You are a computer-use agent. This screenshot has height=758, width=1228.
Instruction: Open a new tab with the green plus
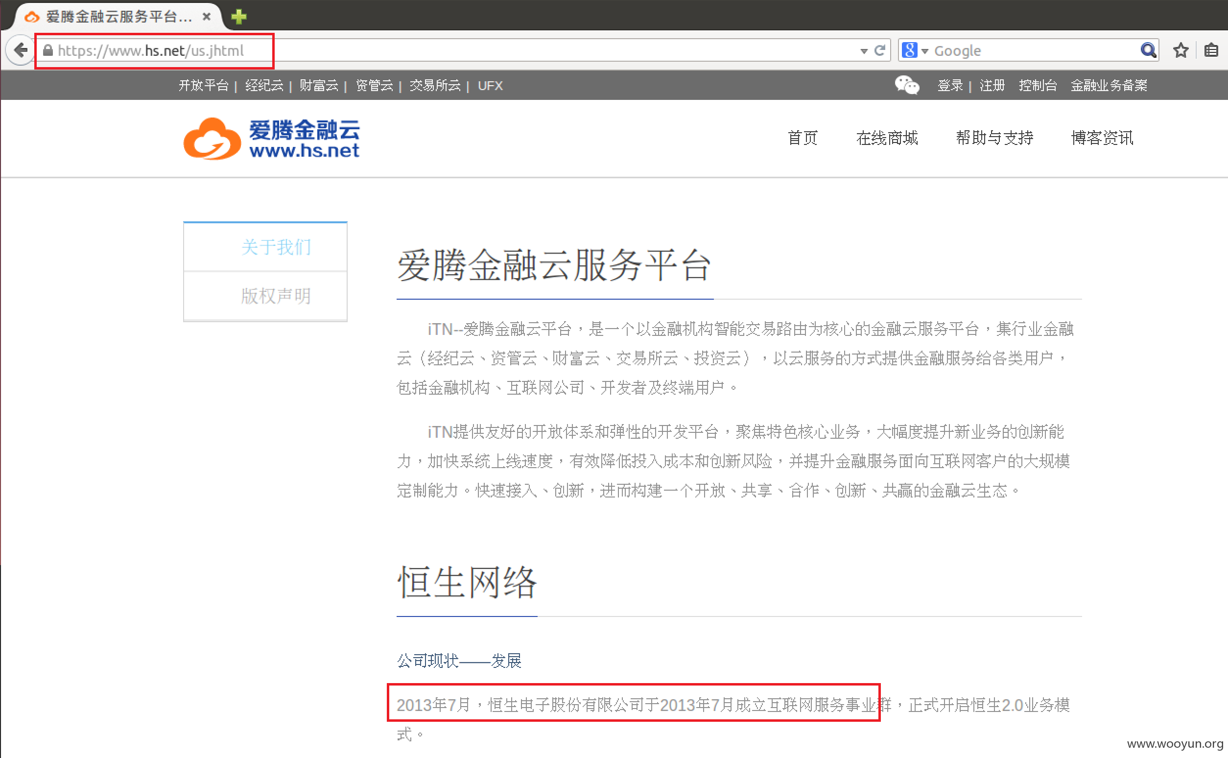(x=238, y=17)
